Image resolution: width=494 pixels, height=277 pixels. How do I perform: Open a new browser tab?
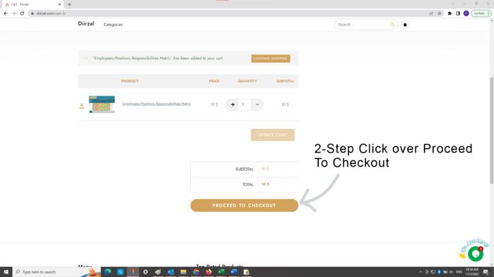click(x=69, y=4)
